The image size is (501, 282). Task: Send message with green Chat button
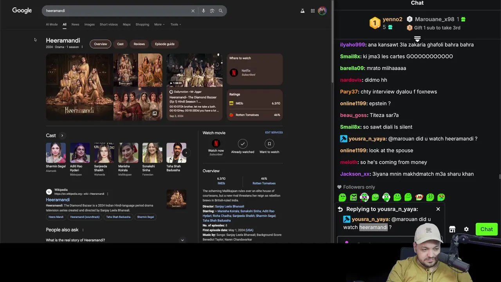point(487,230)
